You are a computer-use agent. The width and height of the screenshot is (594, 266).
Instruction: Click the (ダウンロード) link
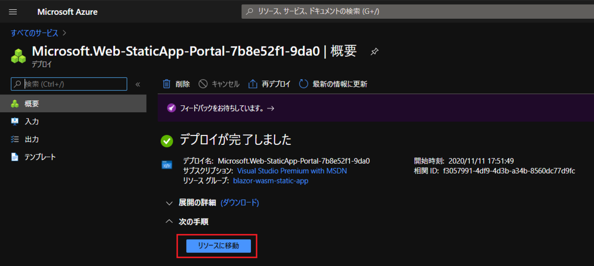pos(240,203)
